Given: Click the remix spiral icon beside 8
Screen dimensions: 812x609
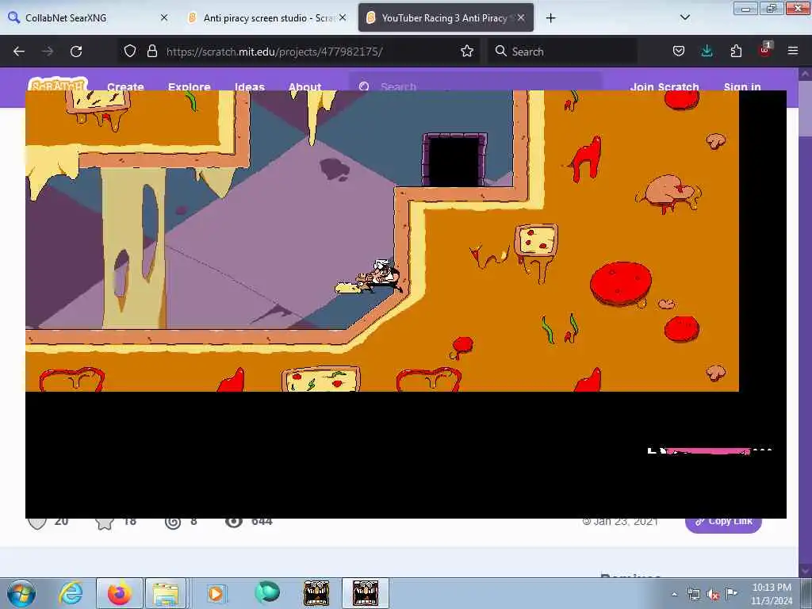Looking at the screenshot, I should pyautogui.click(x=172, y=523).
